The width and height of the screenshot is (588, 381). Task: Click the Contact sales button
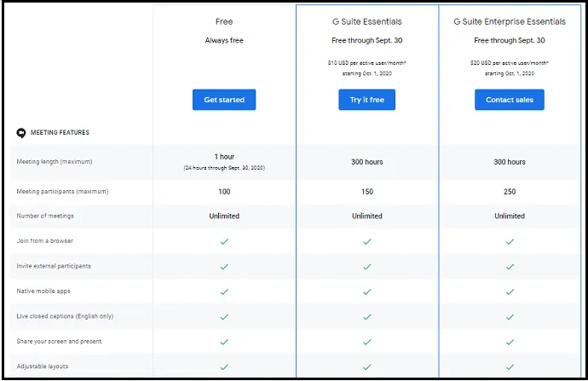click(x=509, y=100)
